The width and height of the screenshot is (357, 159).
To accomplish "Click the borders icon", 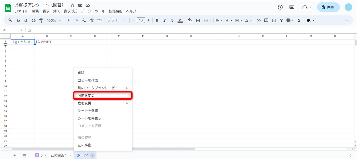I will (198, 20).
